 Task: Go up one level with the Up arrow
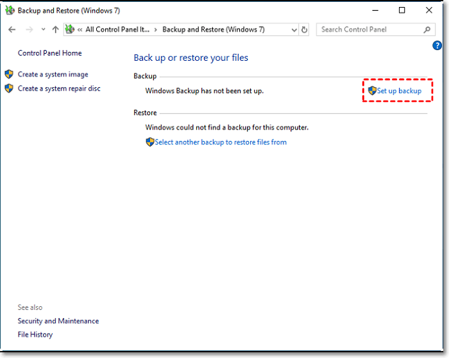pos(55,29)
